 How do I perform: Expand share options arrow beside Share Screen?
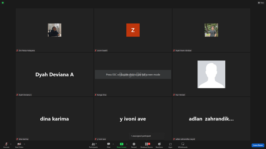127,144
